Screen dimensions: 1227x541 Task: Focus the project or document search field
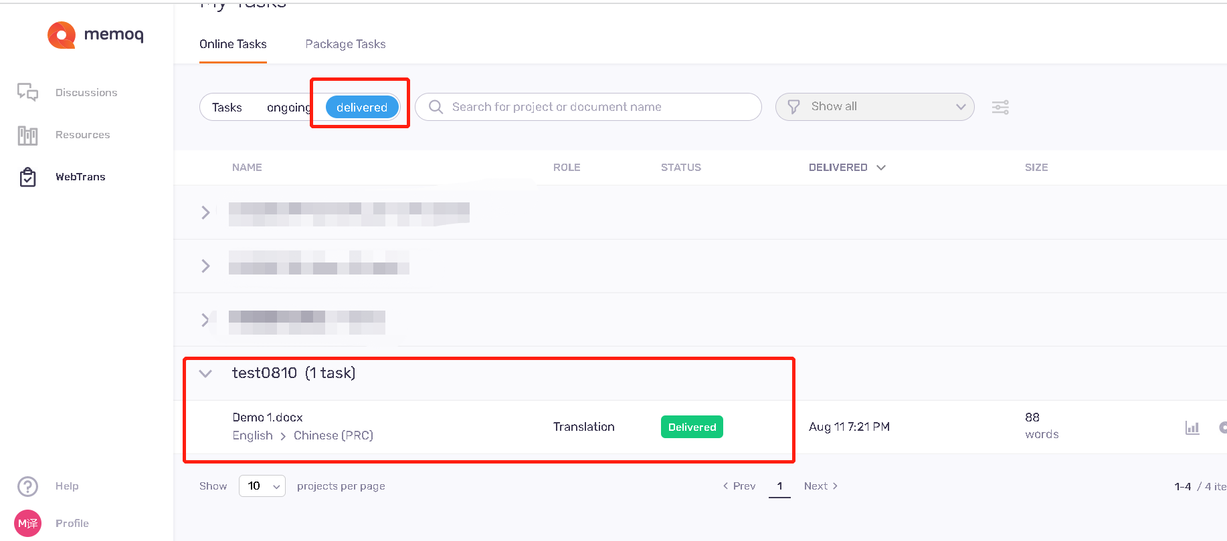(588, 107)
